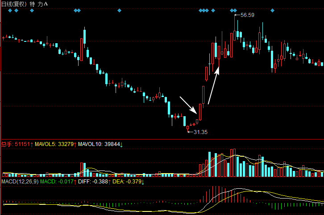
Task: Click the white arrow pointing down-right
Action: click(188, 104)
